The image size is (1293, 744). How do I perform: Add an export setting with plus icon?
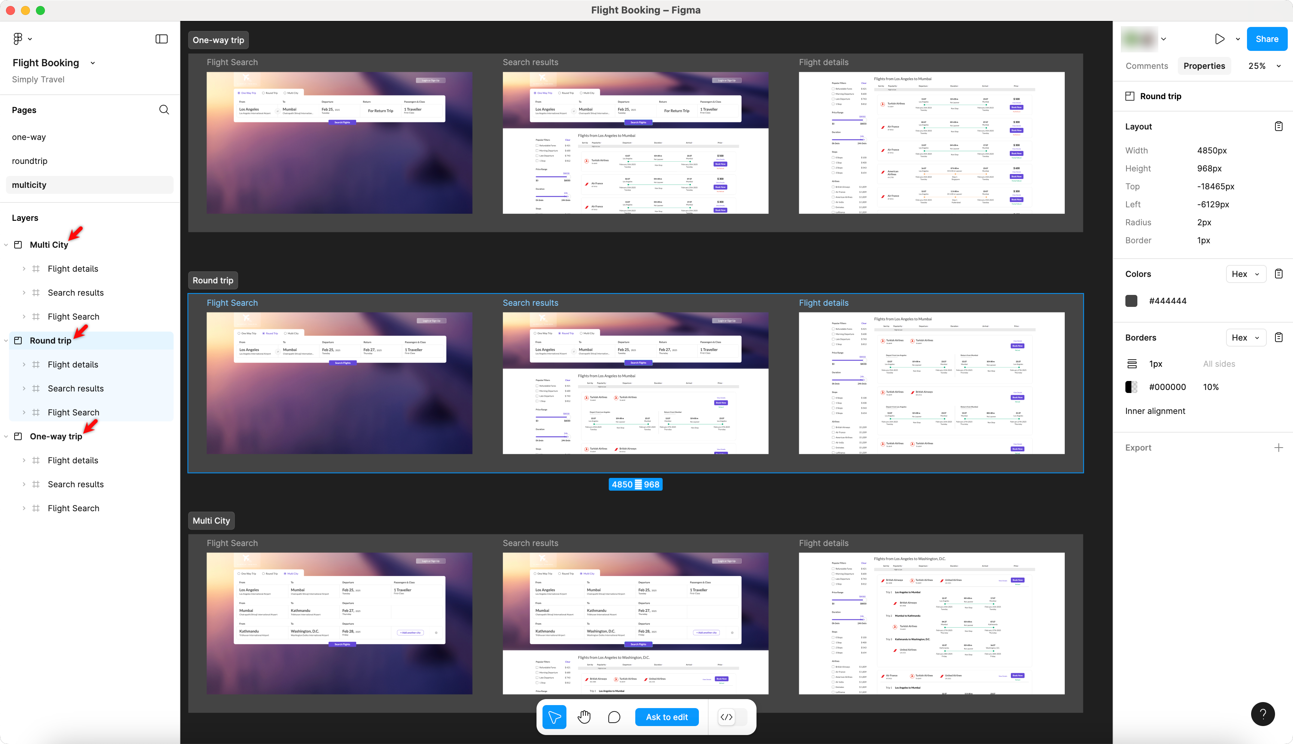1278,448
